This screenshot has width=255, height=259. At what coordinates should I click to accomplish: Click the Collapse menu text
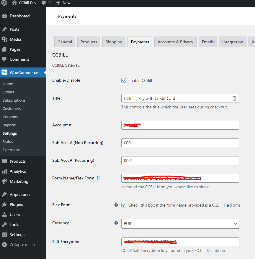(22, 245)
